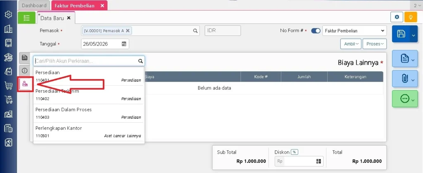423x173 pixels.
Task: Select the Data Baru tab
Action: [x=52, y=18]
